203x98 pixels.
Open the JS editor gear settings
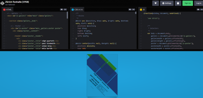click(x=198, y=9)
